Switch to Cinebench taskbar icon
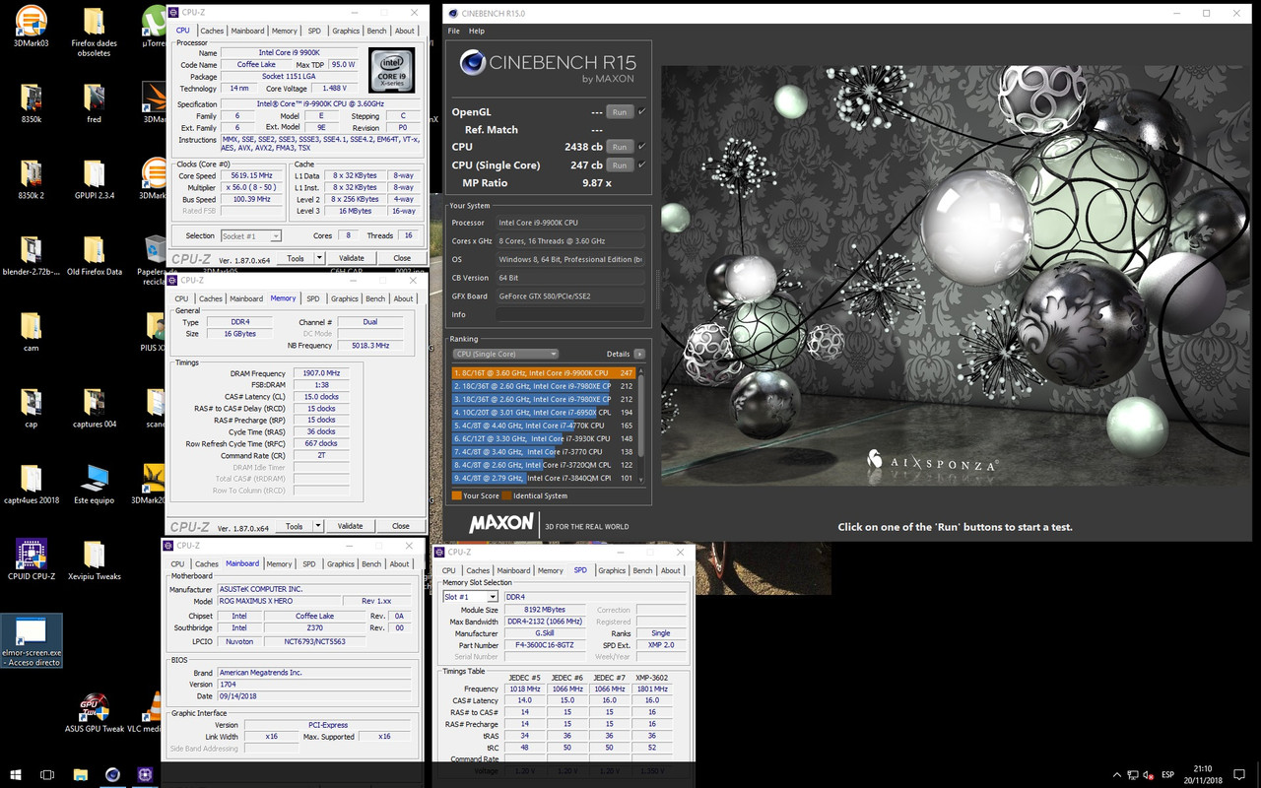The image size is (1261, 788). [x=113, y=775]
